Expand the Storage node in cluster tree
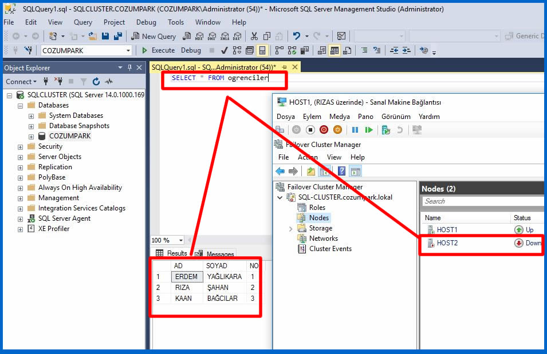This screenshot has height=354, width=547. coord(291,228)
